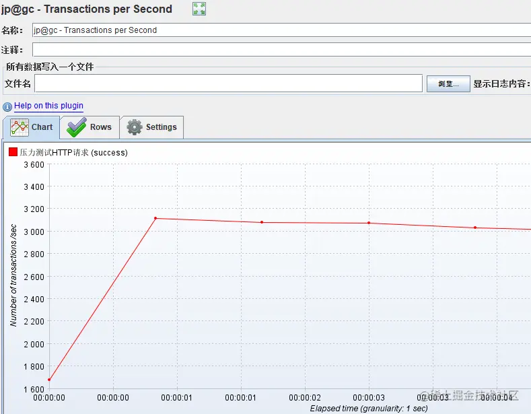This screenshot has height=414, width=531.
Task: Click the peak data point near 3100 transactions
Action: pos(155,218)
